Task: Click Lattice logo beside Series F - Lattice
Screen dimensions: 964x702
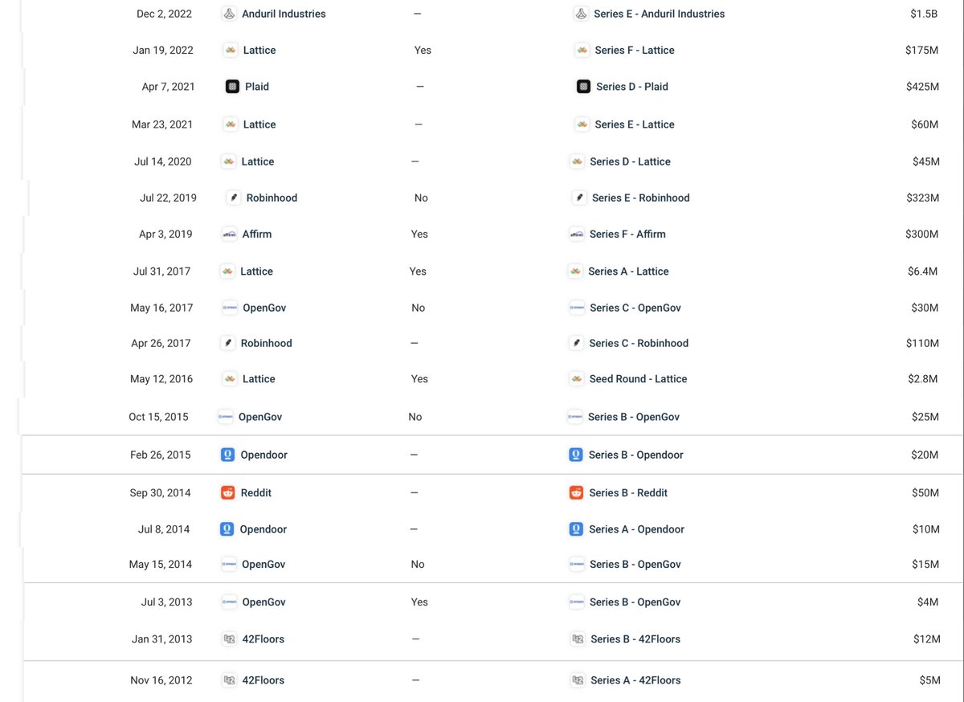Action: coord(582,51)
